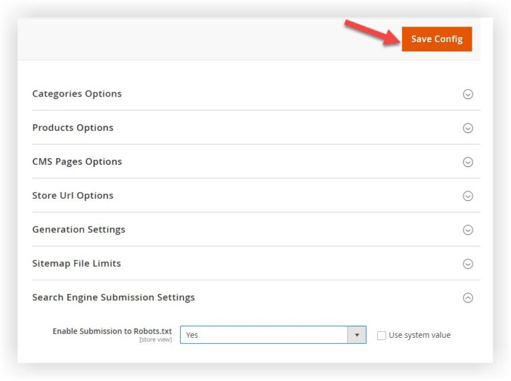The width and height of the screenshot is (511, 381).
Task: Open the CMS Pages Options section title
Action: coord(77,162)
